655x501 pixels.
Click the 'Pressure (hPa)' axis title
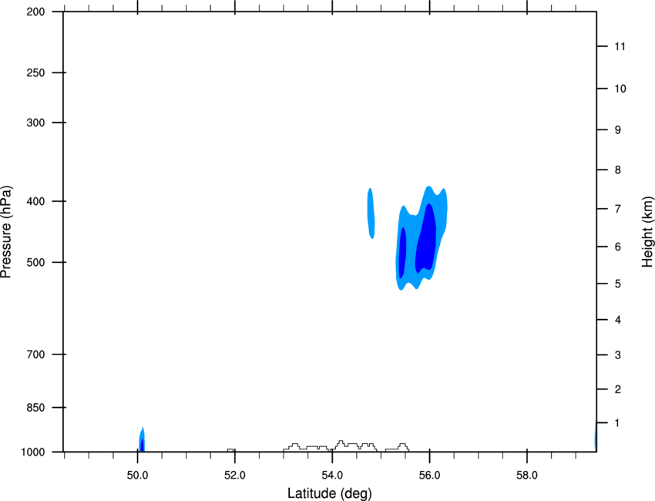pyautogui.click(x=6, y=232)
